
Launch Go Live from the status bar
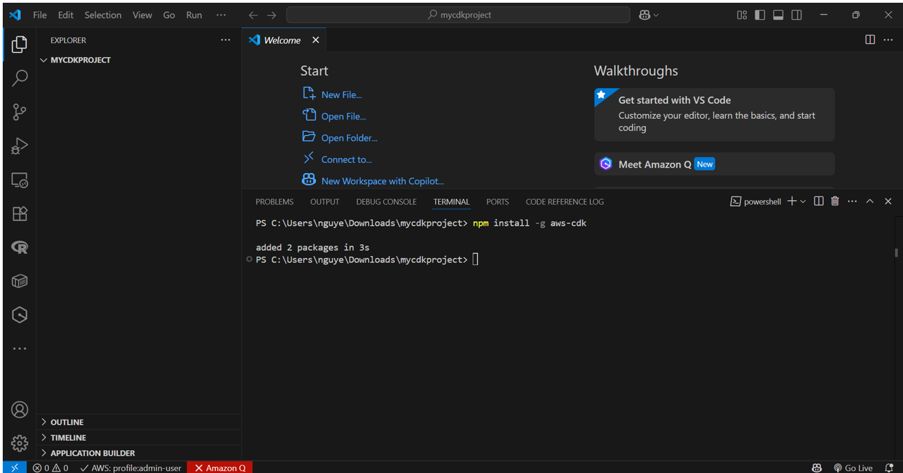coord(854,468)
